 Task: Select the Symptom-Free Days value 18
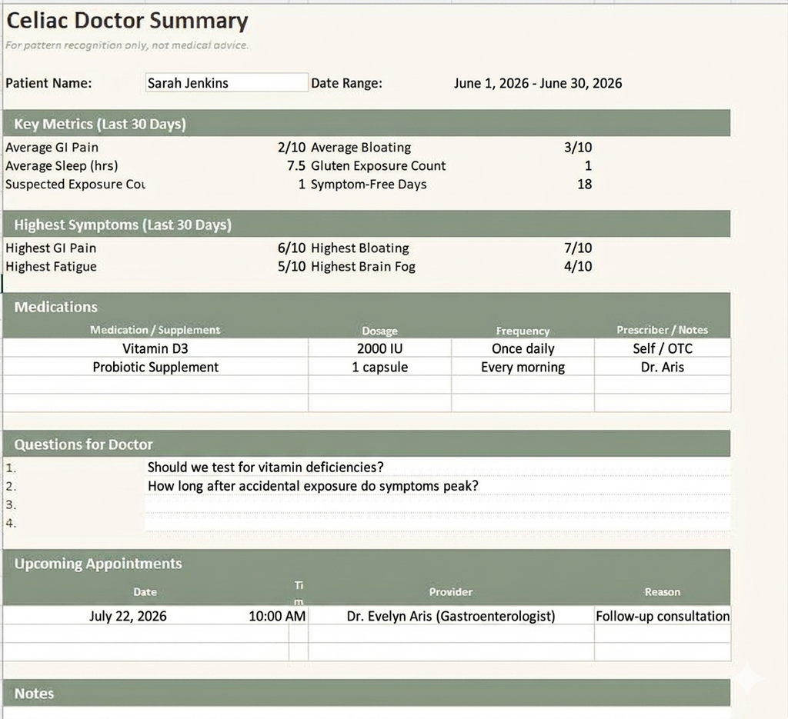pos(585,185)
